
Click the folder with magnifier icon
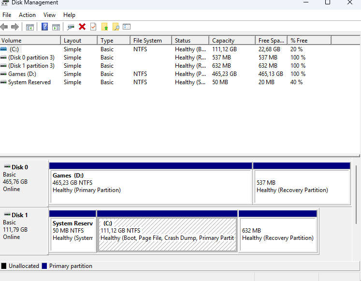(116, 27)
